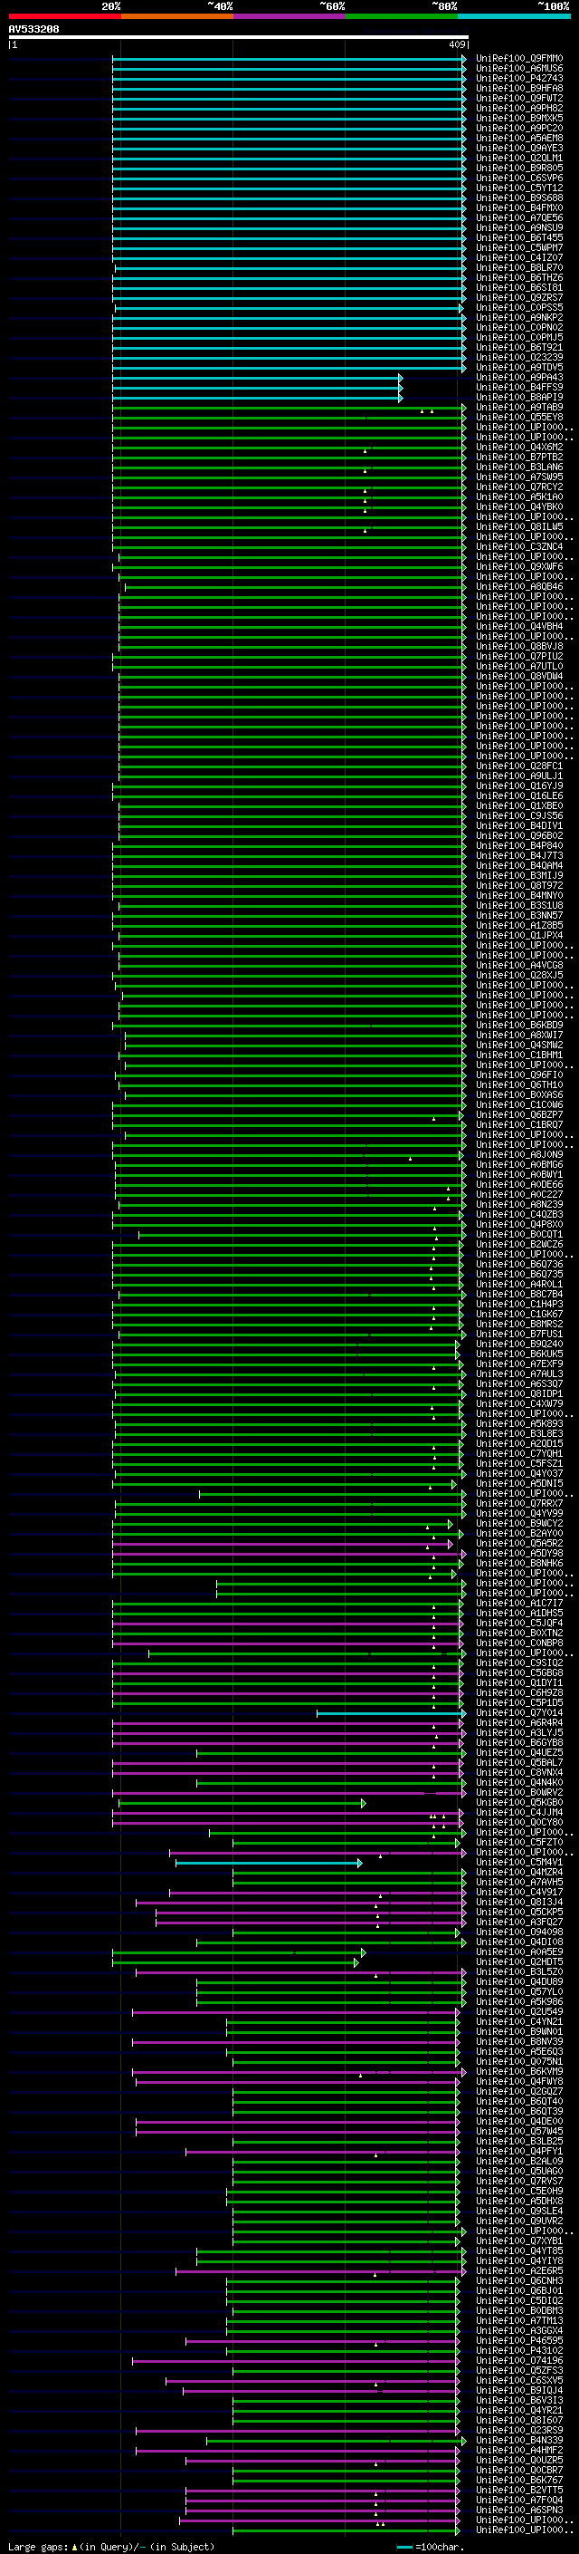Click the UniRef100_A9TDV5 label

[519, 367]
